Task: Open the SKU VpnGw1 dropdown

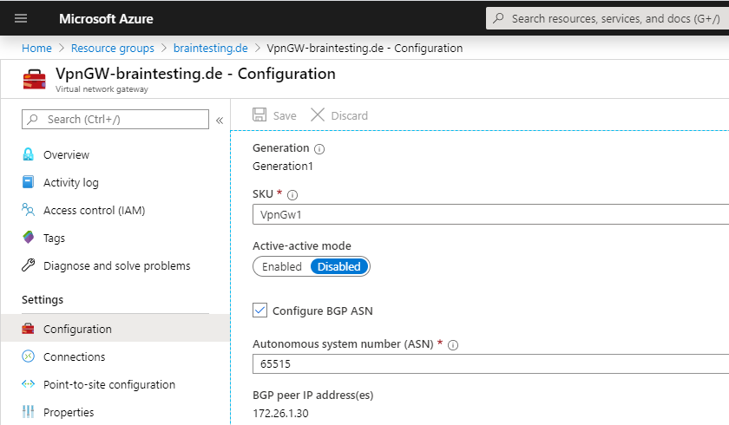Action: click(x=490, y=214)
